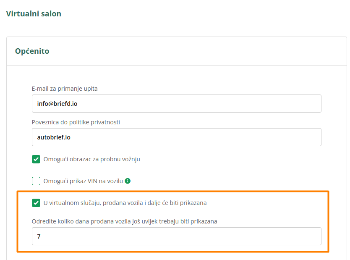The height and width of the screenshot is (260, 350).
Task: Click the 'Omogući prikaz VIN na vozilu' label
Action: (83, 181)
